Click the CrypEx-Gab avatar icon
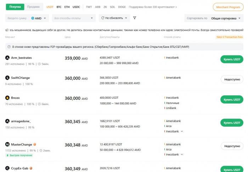The width and height of the screenshot is (248, 172). pos(7,168)
